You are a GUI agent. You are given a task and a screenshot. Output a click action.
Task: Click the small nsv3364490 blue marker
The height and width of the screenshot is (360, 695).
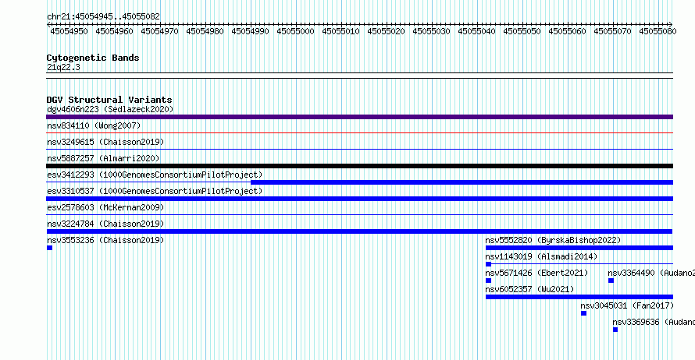tap(611, 281)
